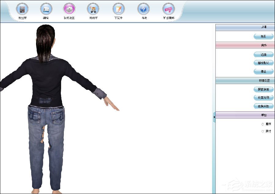275x194 pixels.
Task: Click the 屏幕快照 screenshot button
Action: (264, 89)
